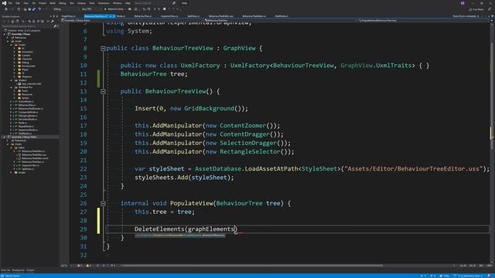The image size is (495, 278).
Task: Open the Edit menu
Action: pos(18,3)
